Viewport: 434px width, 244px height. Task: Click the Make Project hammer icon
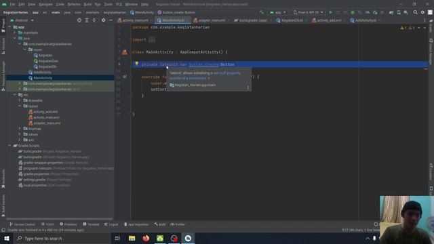coord(262,12)
